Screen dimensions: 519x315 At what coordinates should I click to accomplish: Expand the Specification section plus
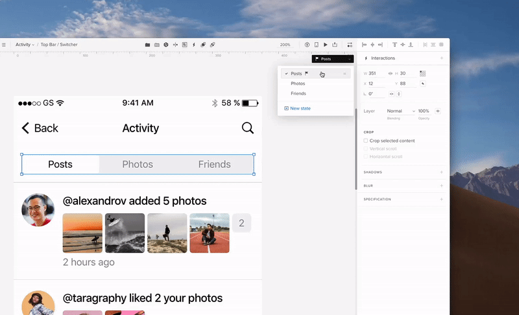pos(442,200)
